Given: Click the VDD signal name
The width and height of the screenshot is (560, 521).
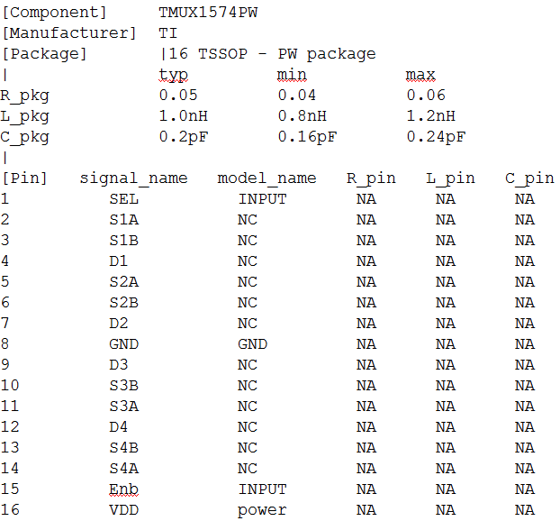Looking at the screenshot, I should (124, 510).
